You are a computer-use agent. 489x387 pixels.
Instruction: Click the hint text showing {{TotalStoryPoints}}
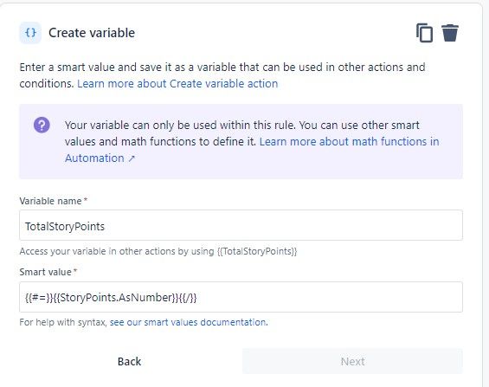point(158,251)
